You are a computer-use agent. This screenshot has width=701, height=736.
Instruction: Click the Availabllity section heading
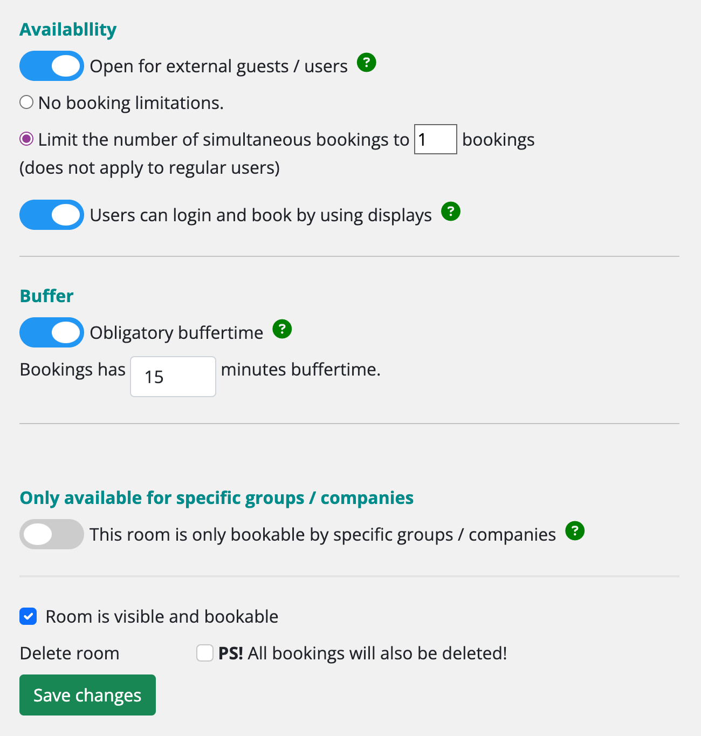point(67,29)
